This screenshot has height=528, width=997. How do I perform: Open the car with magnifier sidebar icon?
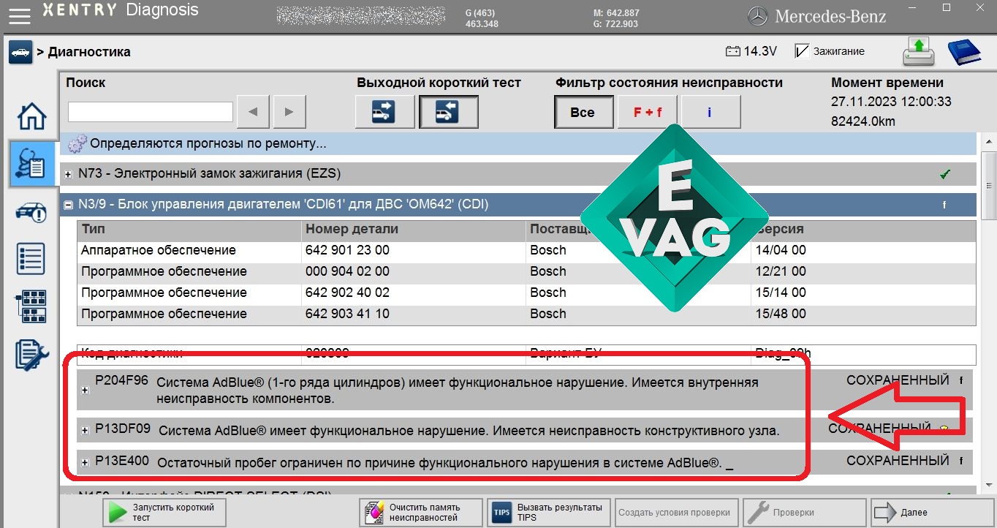31,213
